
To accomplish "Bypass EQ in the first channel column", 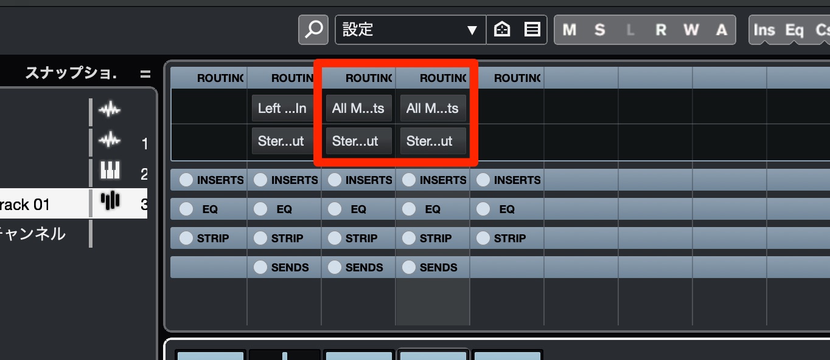I will point(186,209).
